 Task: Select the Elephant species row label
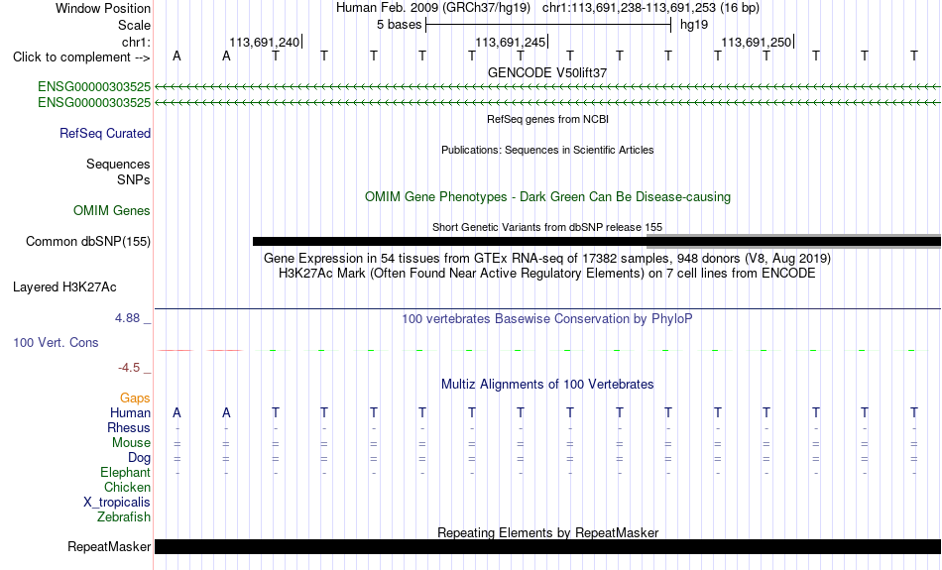click(x=125, y=472)
